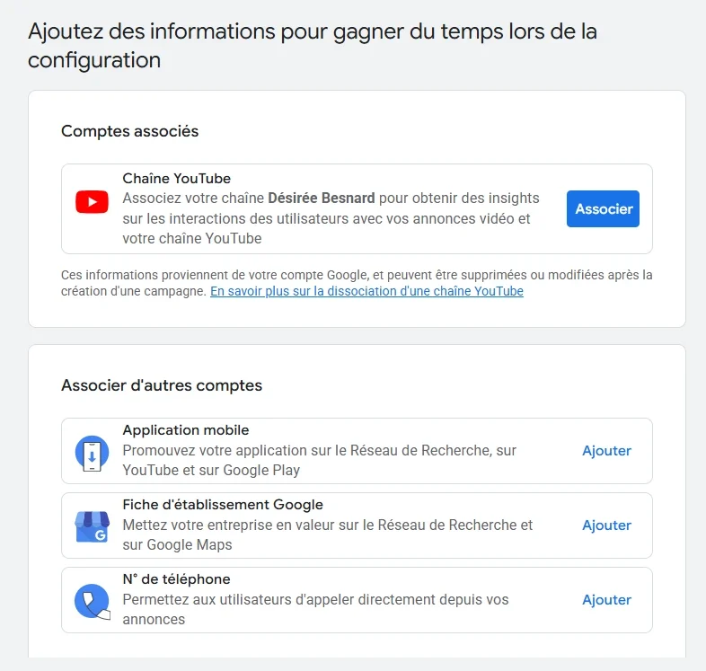The image size is (706, 671).
Task: Click the Comptes associés section heading
Action: (x=130, y=131)
